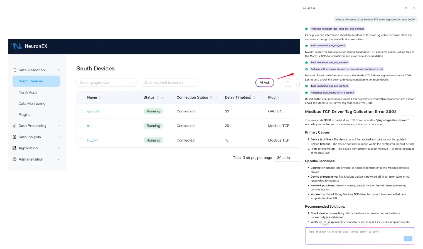Screen dimensions: 423x249
Task: Click the scroll-to-bottom arrow in chat
Action: [x=325, y=222]
